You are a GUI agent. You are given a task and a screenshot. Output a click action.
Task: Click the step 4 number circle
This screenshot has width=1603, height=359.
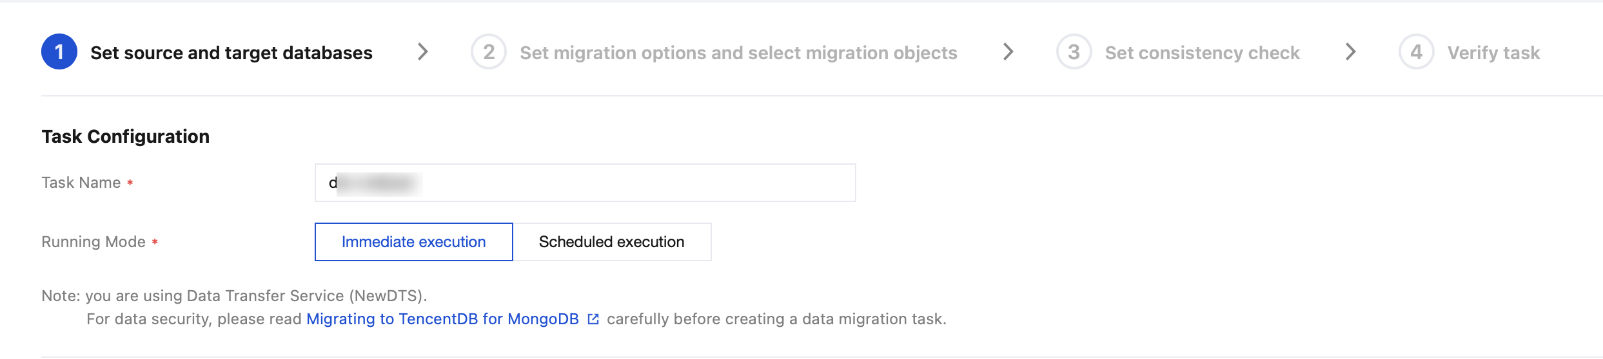tap(1416, 52)
